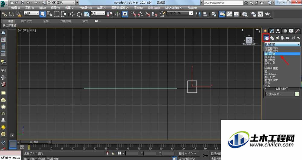Image resolution: width=302 pixels, height=160 pixels.
Task: Expand the quick access toolbar options arrow
Action: coord(77,2)
